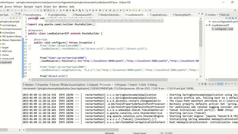The image size is (238, 134).
Task: Click the editor horizontal scrollbar thumb
Action: [x=100, y=80]
